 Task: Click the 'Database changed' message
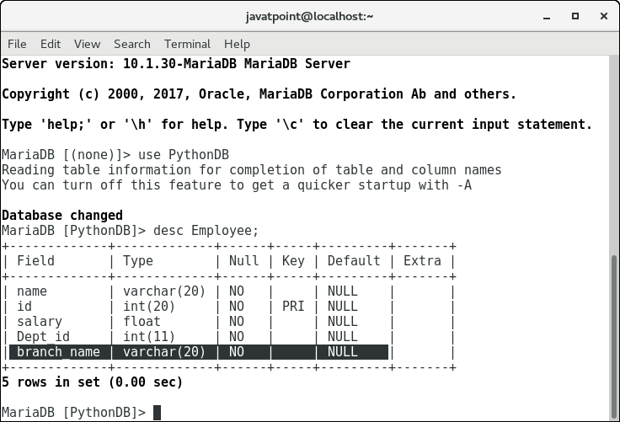[x=62, y=216]
